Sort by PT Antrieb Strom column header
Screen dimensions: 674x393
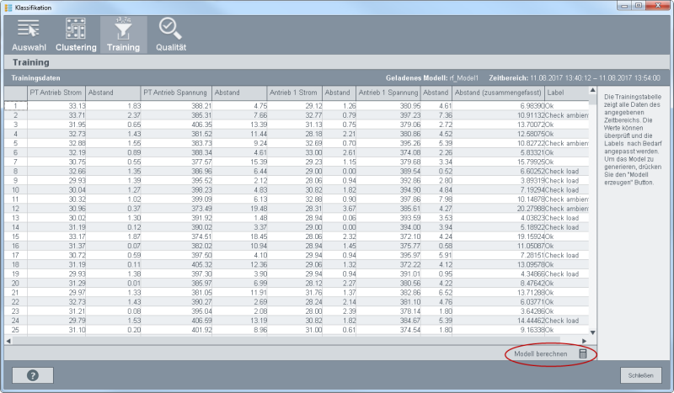pyautogui.click(x=56, y=92)
